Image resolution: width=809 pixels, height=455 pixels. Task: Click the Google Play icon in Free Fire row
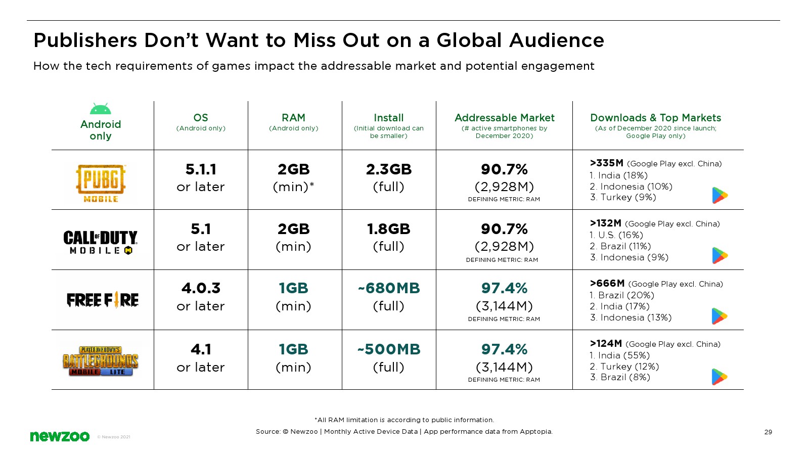pos(720,316)
